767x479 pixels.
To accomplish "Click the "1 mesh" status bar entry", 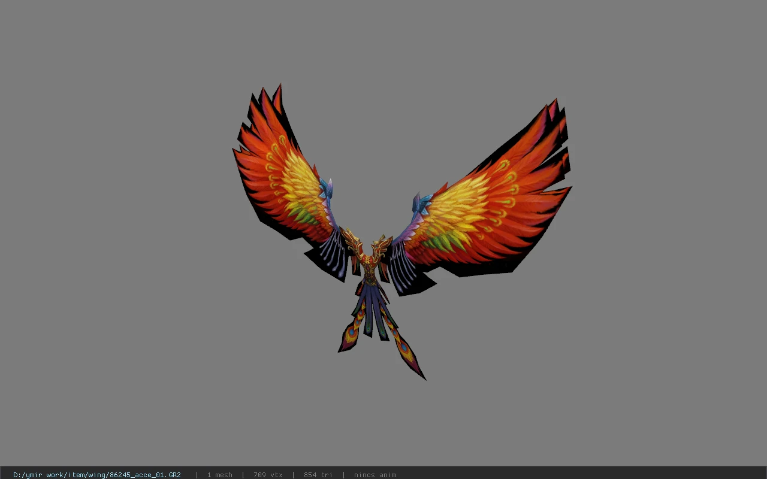I will click(x=219, y=475).
